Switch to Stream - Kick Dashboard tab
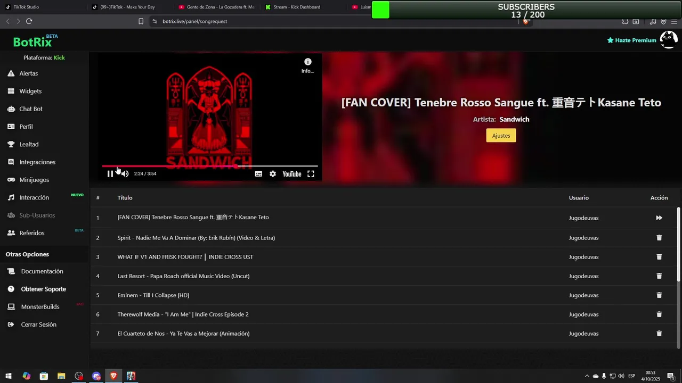Image resolution: width=682 pixels, height=383 pixels. [x=297, y=7]
